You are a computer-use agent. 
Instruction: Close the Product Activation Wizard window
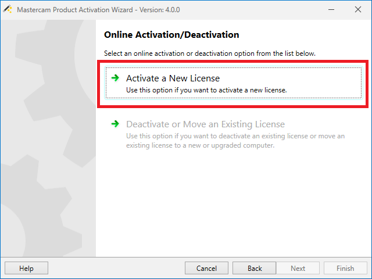[x=357, y=9]
